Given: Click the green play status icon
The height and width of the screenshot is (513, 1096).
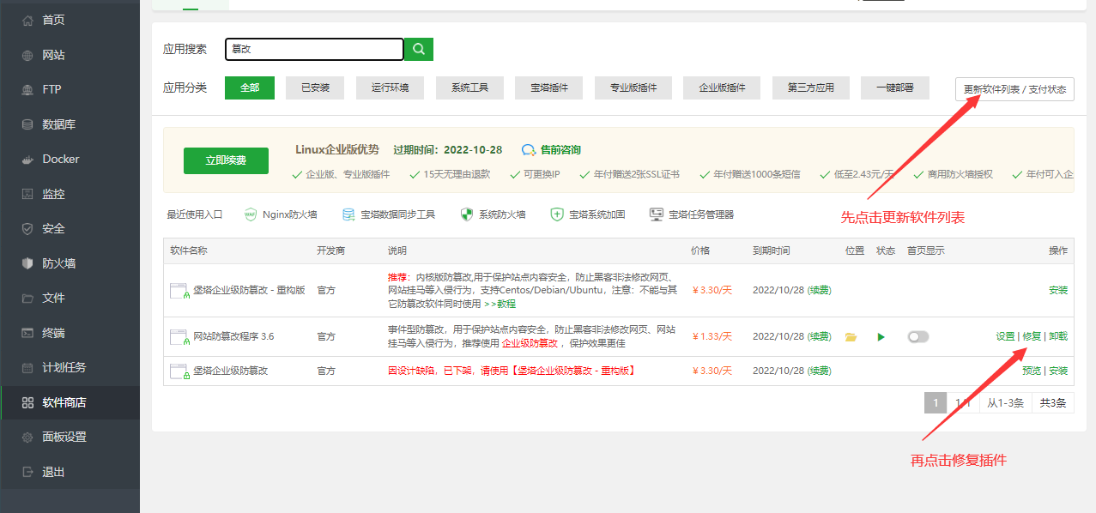Looking at the screenshot, I should (881, 337).
